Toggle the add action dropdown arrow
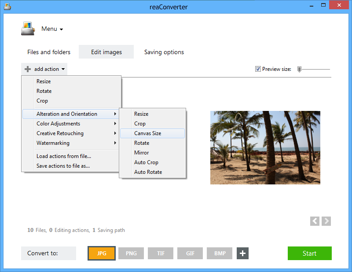The width and height of the screenshot is (352, 272). 63,69
